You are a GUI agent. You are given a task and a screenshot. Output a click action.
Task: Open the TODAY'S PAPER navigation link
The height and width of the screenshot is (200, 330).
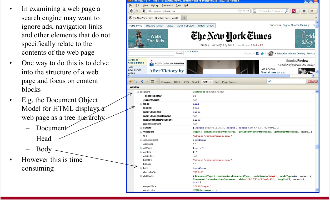(154, 26)
